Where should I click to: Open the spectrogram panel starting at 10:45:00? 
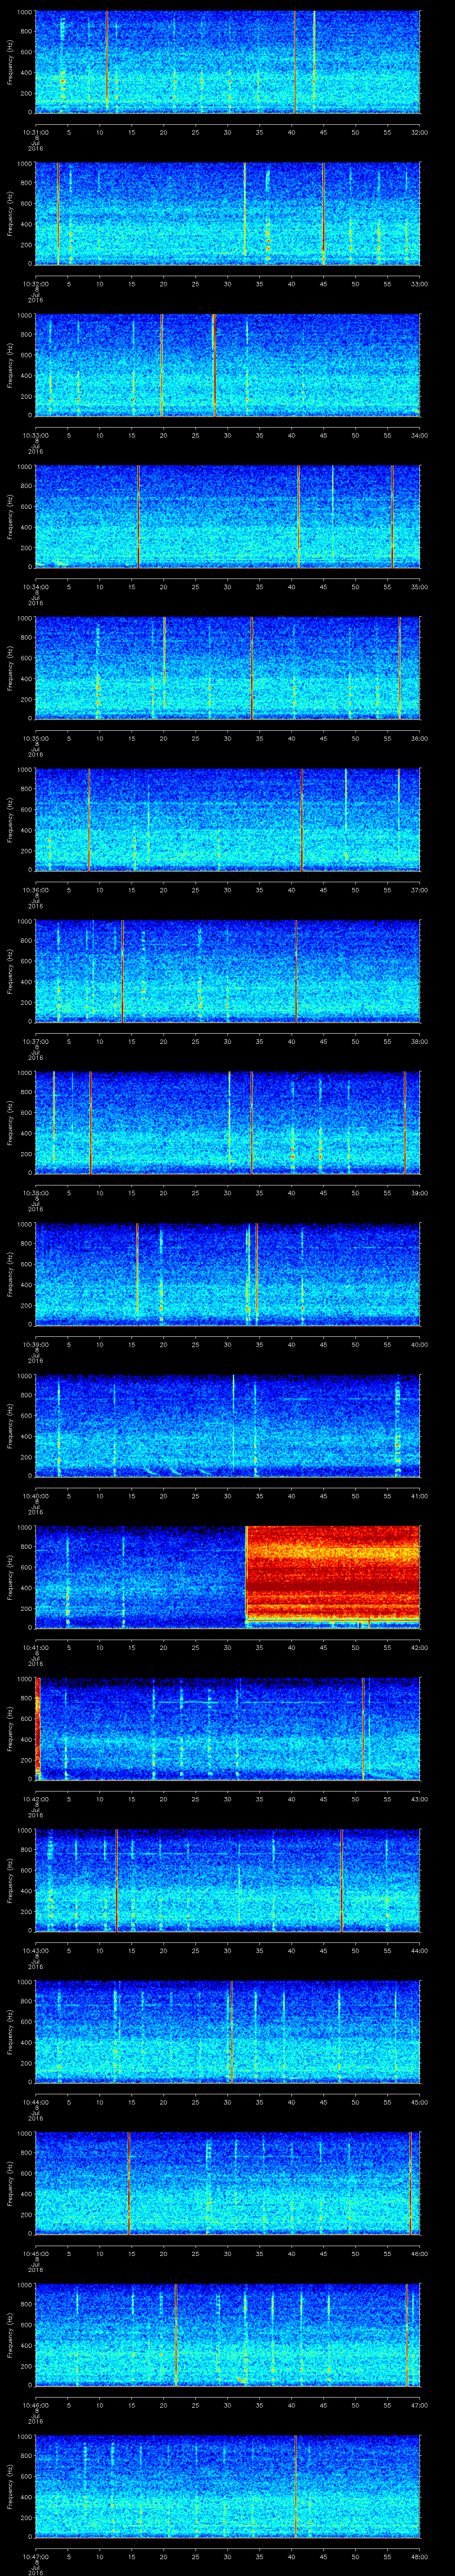click(227, 2184)
